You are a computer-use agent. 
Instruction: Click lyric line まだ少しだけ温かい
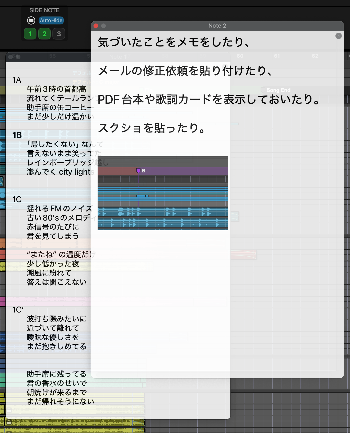coord(60,117)
